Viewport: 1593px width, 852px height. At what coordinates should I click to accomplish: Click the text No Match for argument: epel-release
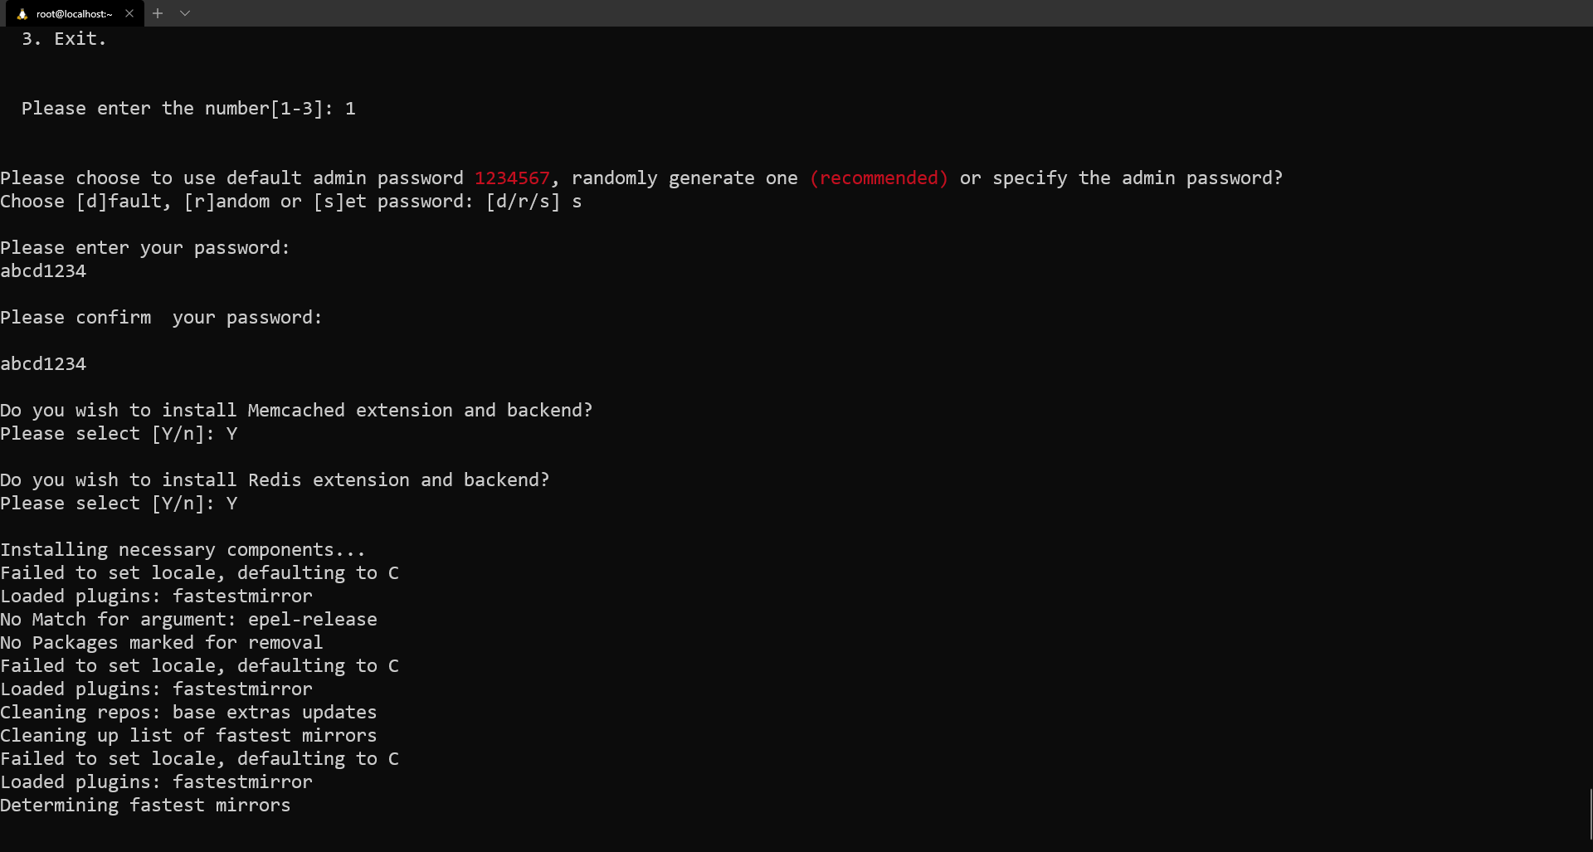pyautogui.click(x=188, y=619)
